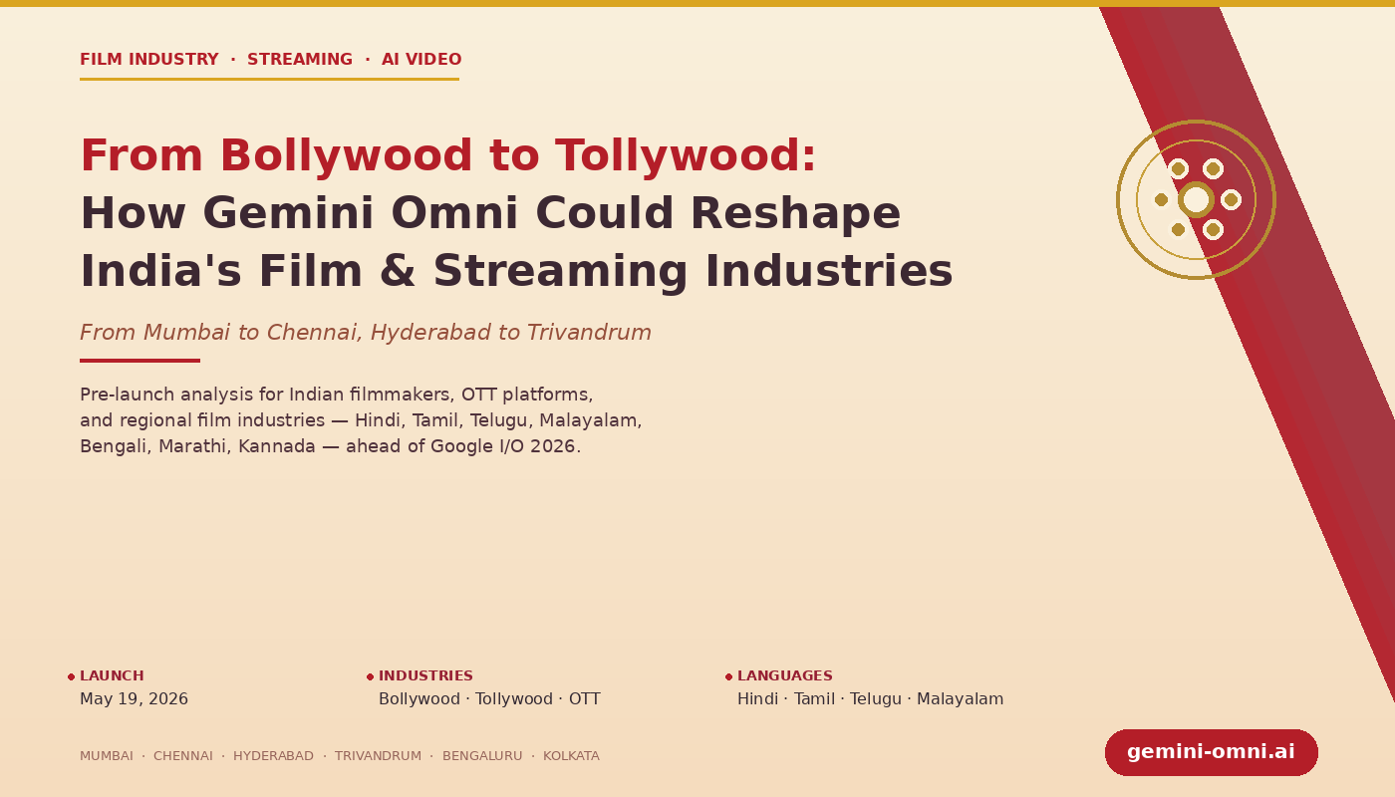Click CHENNAI in the city footer

point(183,756)
